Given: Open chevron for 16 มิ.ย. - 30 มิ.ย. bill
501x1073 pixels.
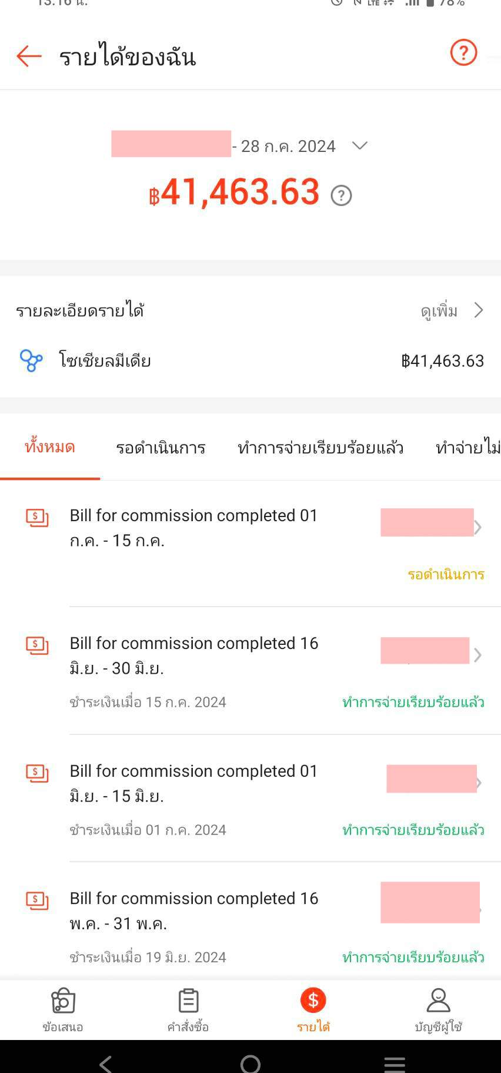Looking at the screenshot, I should click(478, 655).
